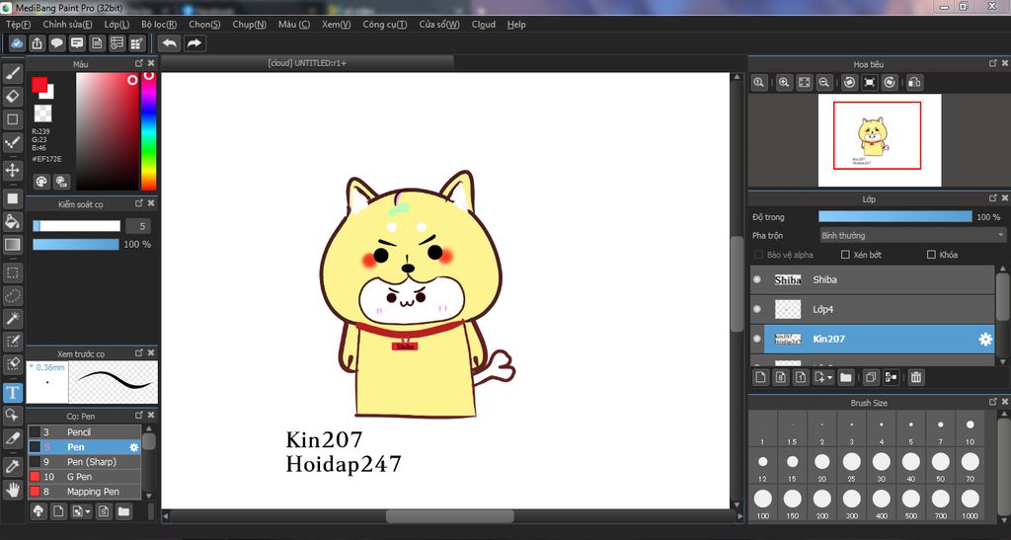Open the Chỉnh sửa(E) menu
The width and height of the screenshot is (1011, 540).
point(67,25)
